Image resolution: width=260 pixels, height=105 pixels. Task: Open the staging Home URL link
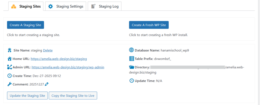coord(59,59)
